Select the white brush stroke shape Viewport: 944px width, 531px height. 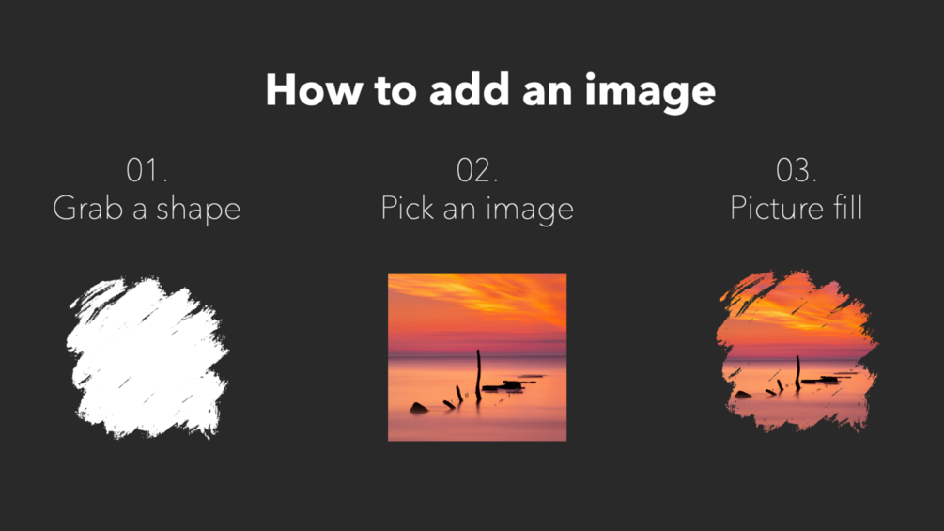(147, 357)
